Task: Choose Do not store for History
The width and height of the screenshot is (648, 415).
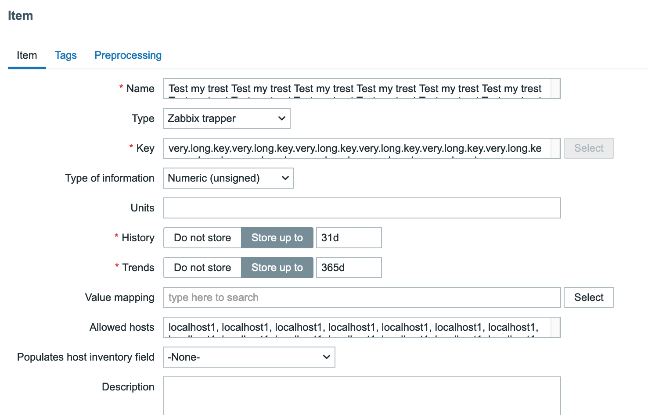Action: (202, 238)
